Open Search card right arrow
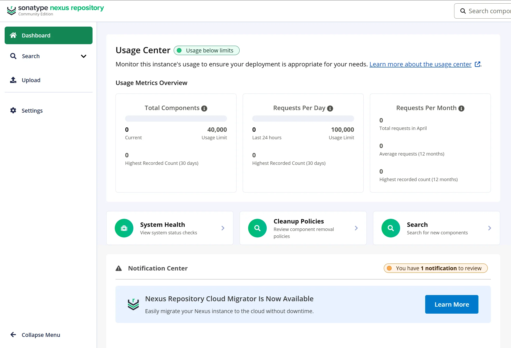 coord(490,228)
